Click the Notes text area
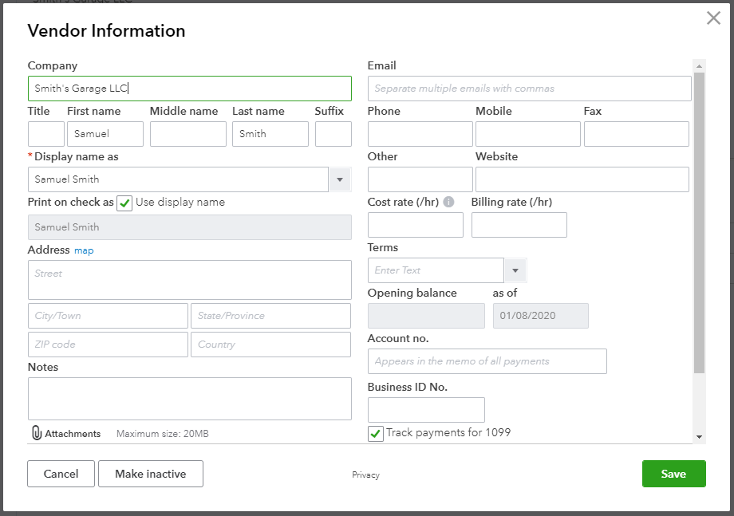Image resolution: width=734 pixels, height=516 pixels. coord(189,399)
